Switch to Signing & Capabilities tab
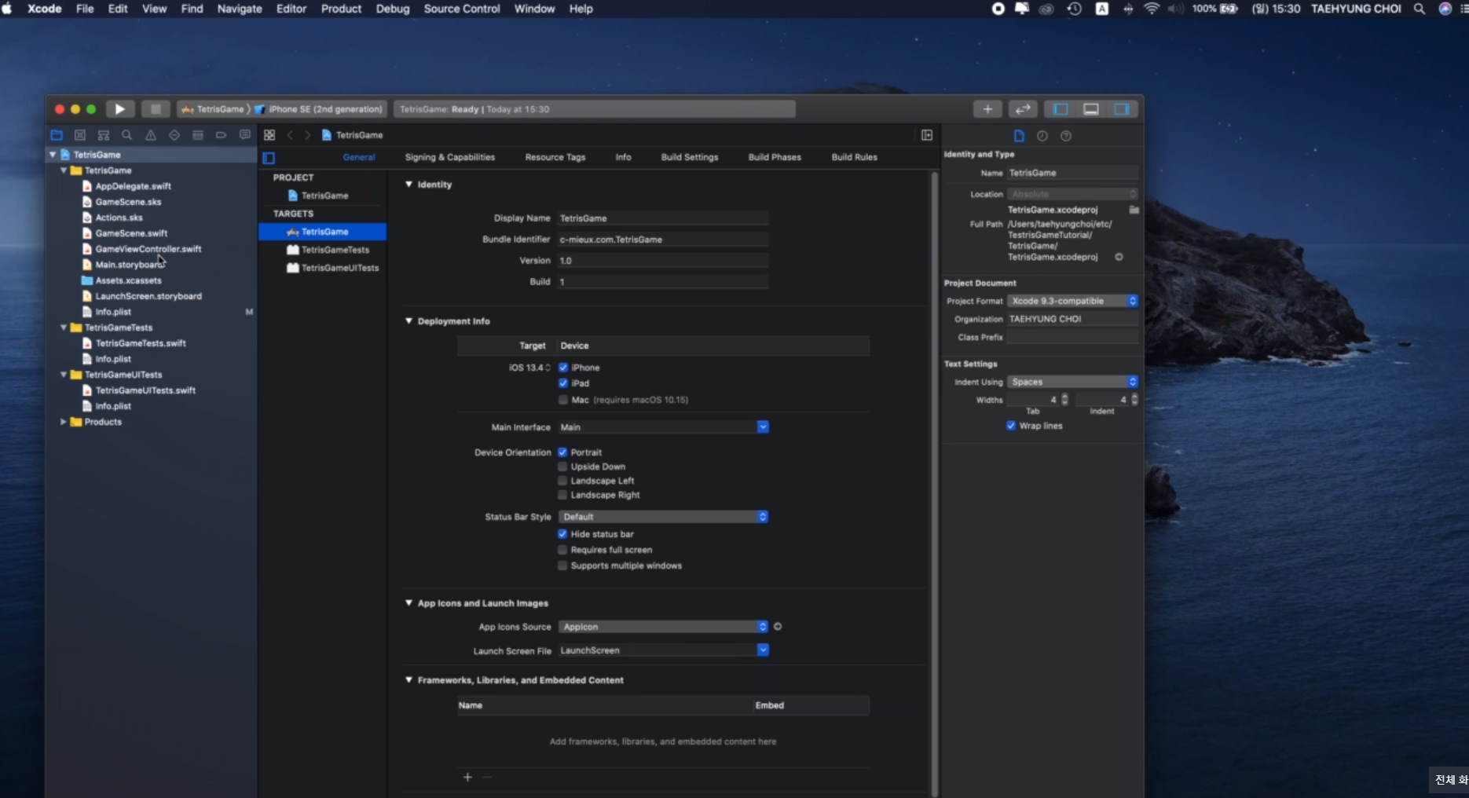 tap(450, 157)
